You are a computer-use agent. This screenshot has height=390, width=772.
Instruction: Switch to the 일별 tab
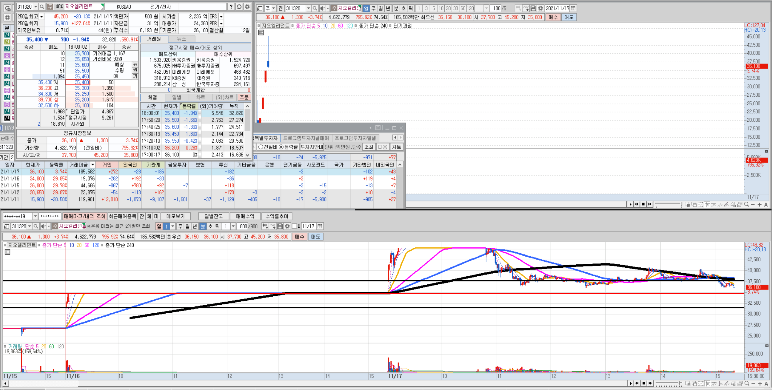tap(176, 97)
